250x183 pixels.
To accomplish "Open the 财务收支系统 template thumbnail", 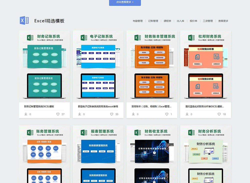I will coord(152,154).
